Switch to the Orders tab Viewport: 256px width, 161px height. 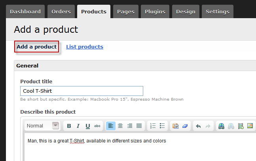[61, 11]
